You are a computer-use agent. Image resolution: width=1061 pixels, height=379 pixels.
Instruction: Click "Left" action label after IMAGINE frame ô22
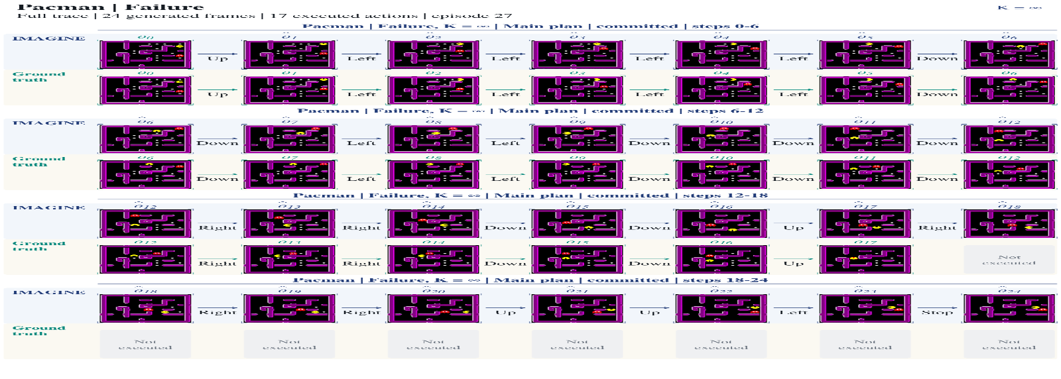(x=793, y=312)
